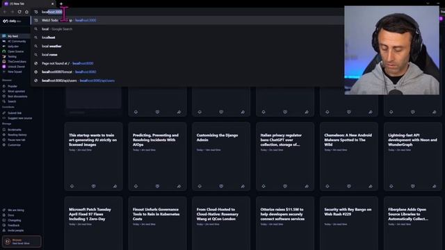Reload the page with the refresh icon

pyautogui.click(x=19, y=12)
